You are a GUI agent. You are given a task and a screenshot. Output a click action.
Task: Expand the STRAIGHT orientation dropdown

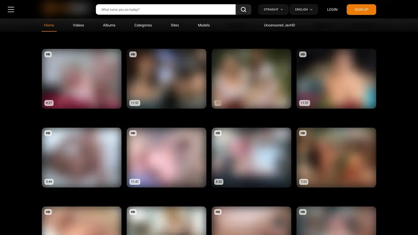[273, 10]
